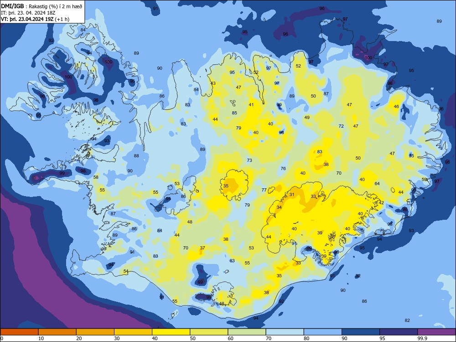Screen dimensions: 456x342
Task: Click the map value '72'
Action: (x=341, y=126)
